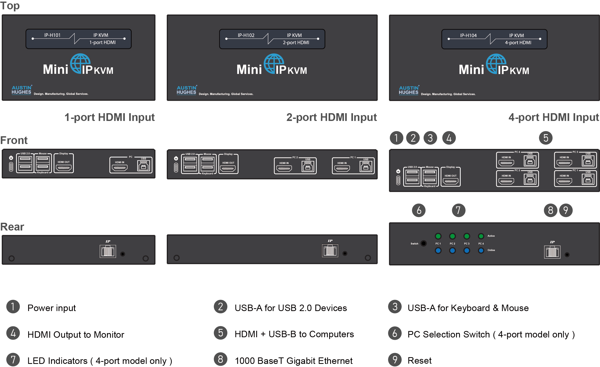600x367 pixels.
Task: Click the globe logo on the IP-H104 top panel
Action: click(x=496, y=64)
